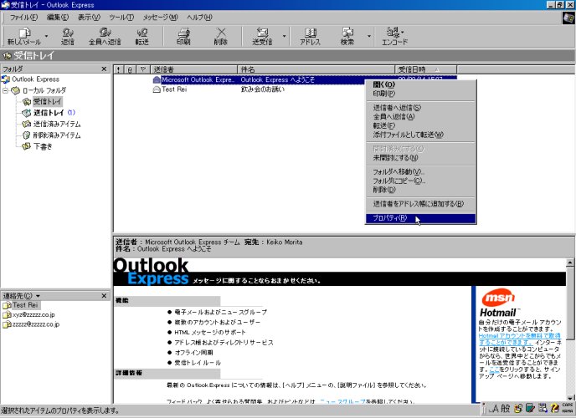Open the メッセージ(M) menu
The height and width of the screenshot is (418, 576).
(x=160, y=18)
